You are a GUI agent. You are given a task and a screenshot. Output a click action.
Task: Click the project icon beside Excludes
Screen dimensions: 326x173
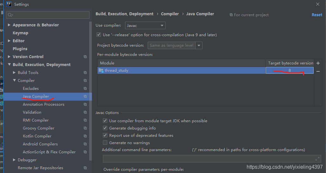point(85,88)
